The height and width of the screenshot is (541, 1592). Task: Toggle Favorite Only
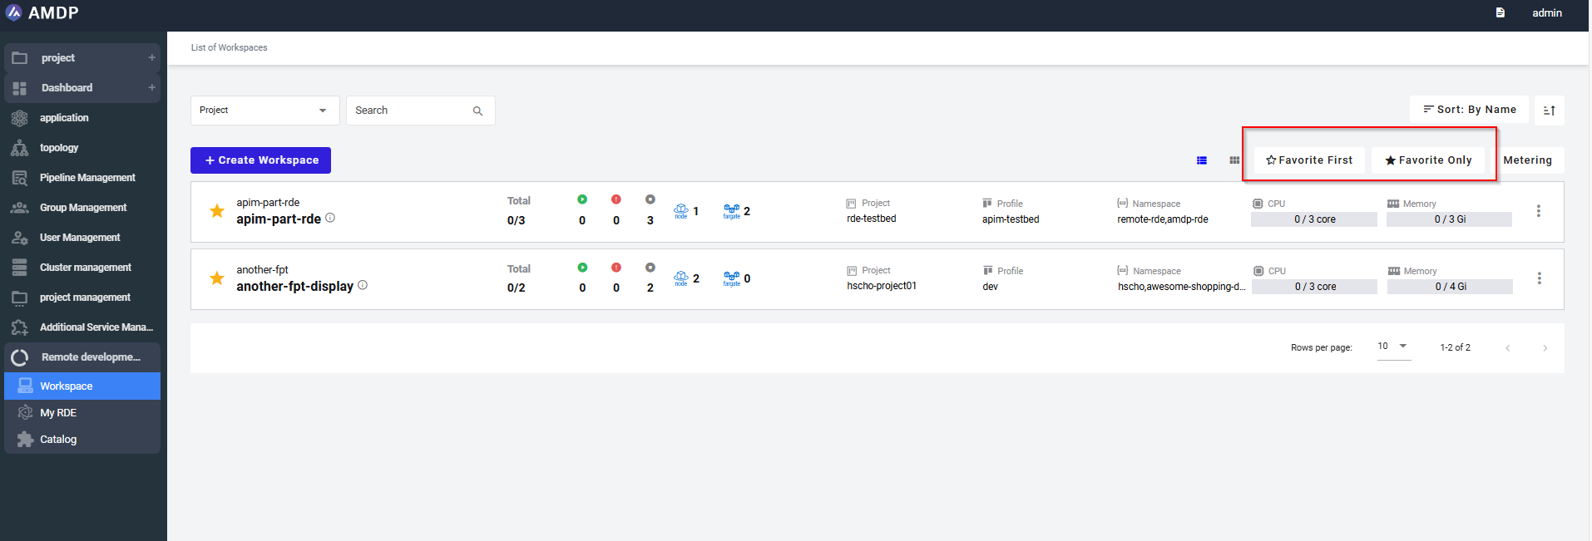pos(1428,160)
